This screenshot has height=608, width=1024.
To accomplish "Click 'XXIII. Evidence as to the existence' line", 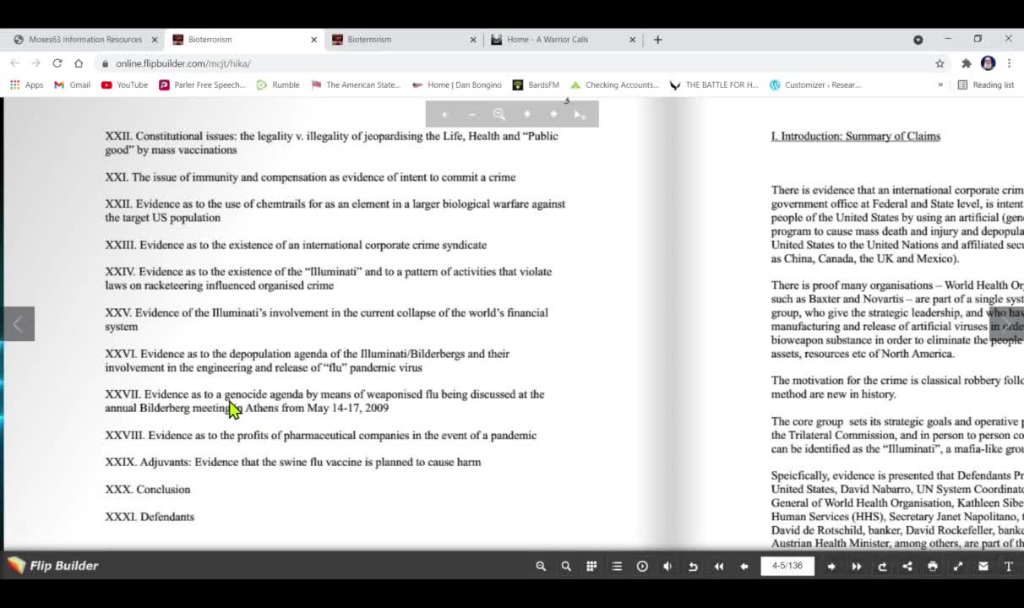I will [296, 245].
